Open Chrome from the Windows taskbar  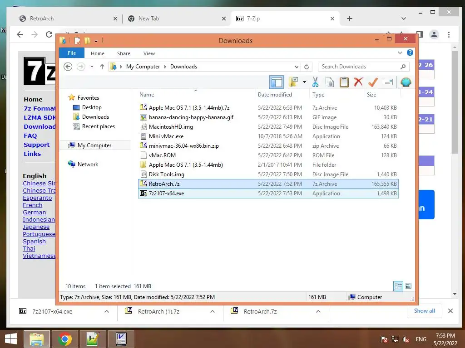coord(65,338)
